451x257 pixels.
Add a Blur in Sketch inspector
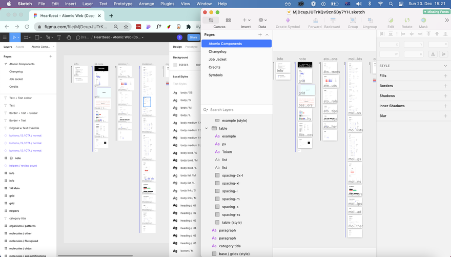pos(445,116)
